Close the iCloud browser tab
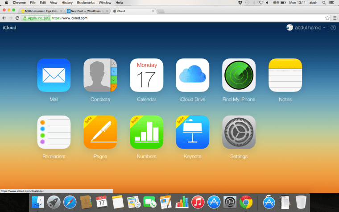339x212 pixels. (153, 11)
